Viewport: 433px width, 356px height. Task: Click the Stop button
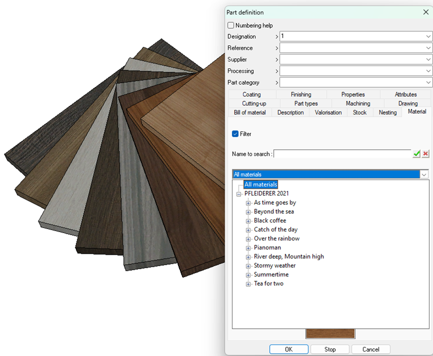click(330, 349)
